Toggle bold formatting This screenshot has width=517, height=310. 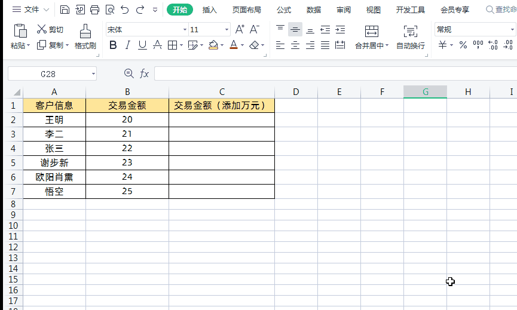(x=113, y=45)
